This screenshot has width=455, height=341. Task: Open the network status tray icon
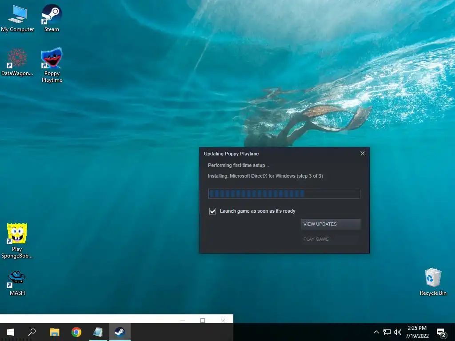tap(387, 332)
